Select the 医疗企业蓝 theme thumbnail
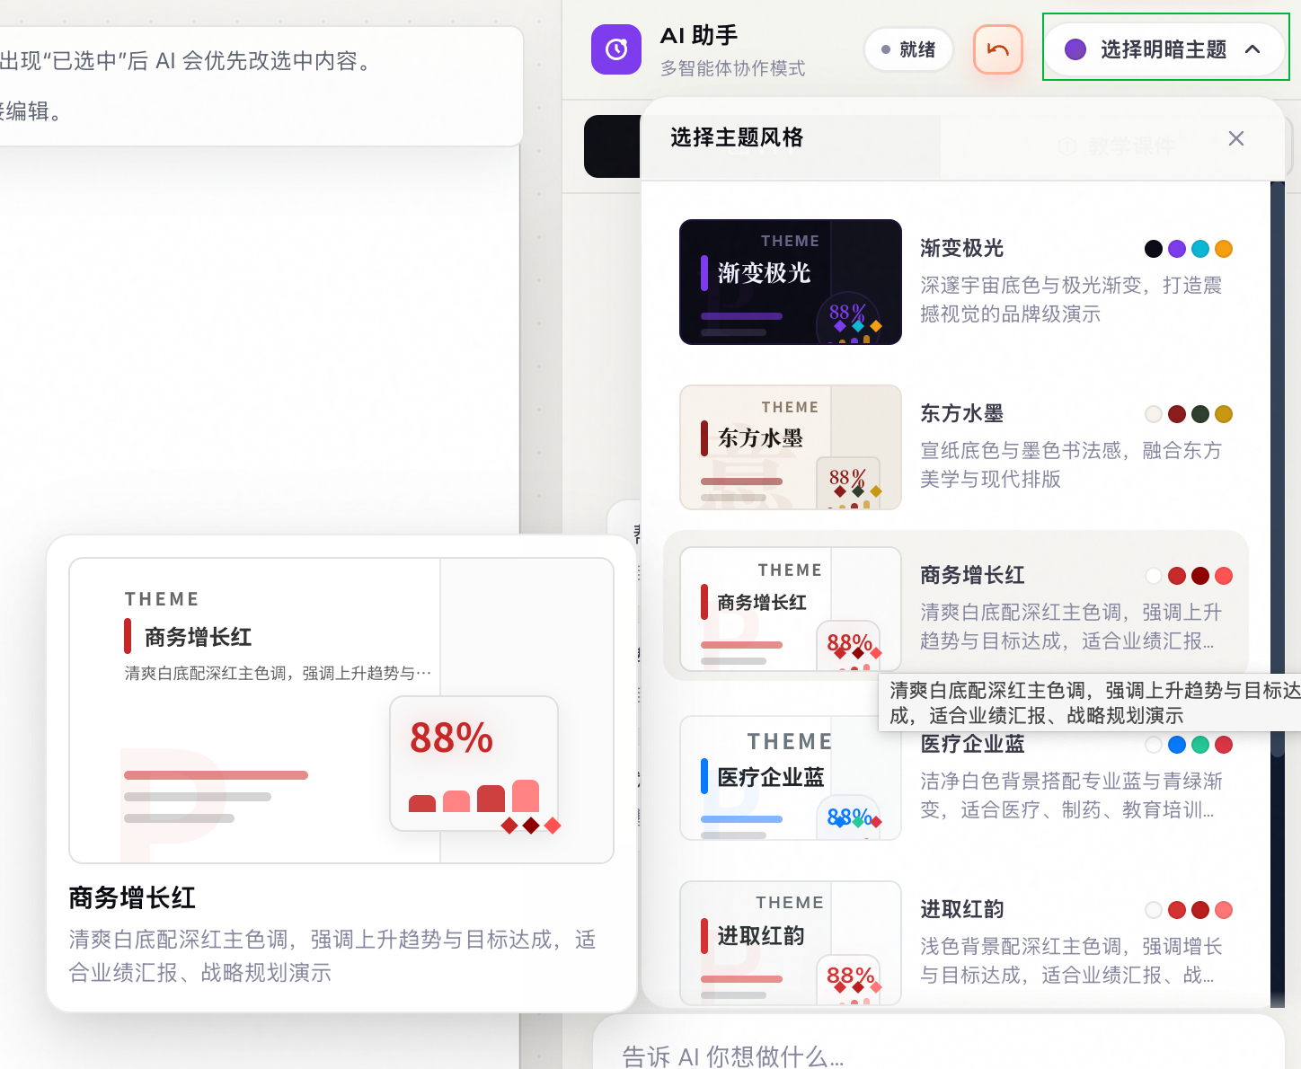1301x1069 pixels. click(791, 778)
